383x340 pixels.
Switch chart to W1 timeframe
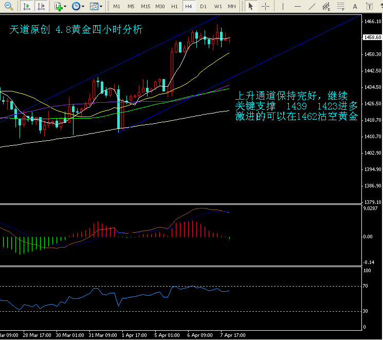(217, 6)
